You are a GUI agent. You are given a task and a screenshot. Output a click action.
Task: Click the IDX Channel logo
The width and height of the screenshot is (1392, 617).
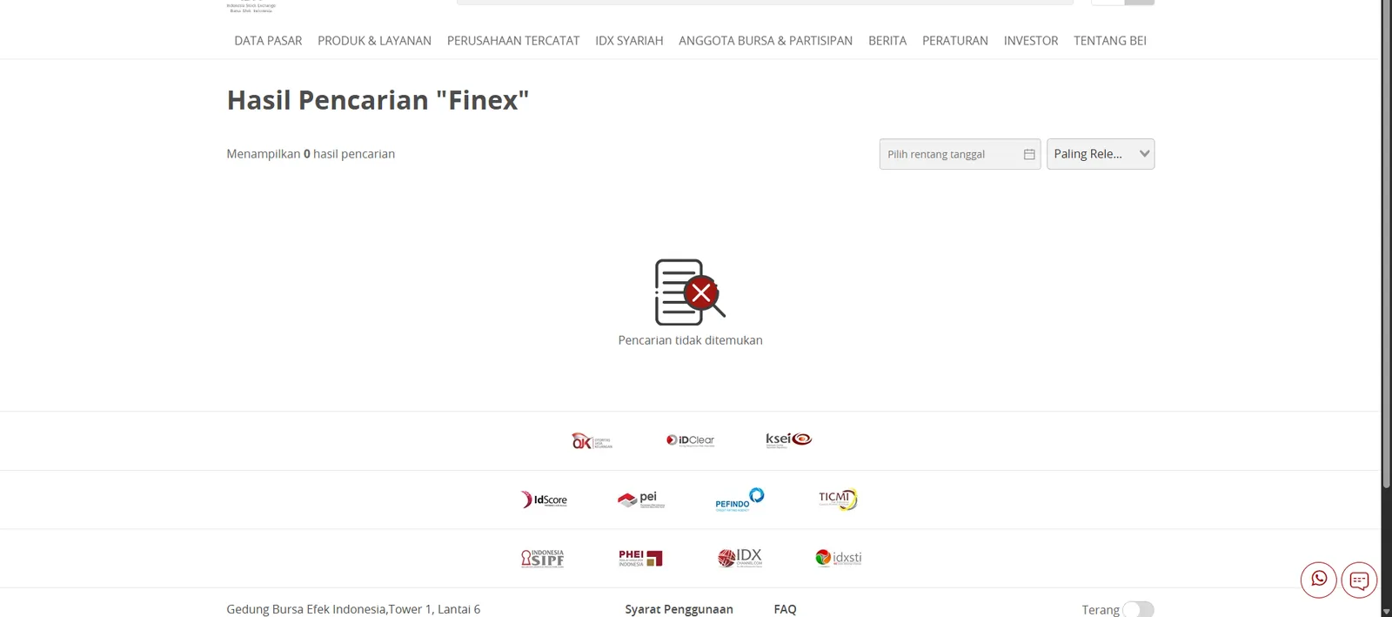click(739, 558)
